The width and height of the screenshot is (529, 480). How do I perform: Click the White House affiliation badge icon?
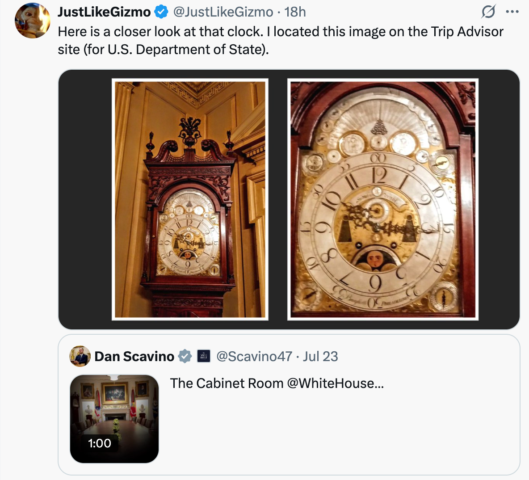coord(203,356)
